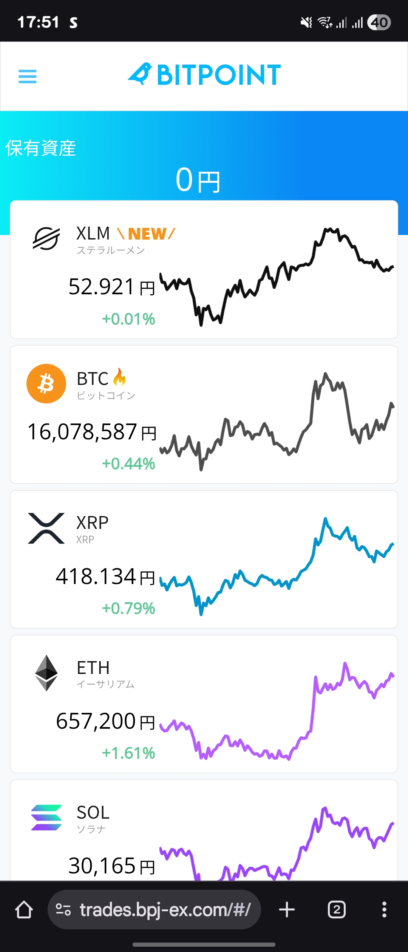The image size is (408, 952).
Task: Open the browser home page icon
Action: point(24,909)
